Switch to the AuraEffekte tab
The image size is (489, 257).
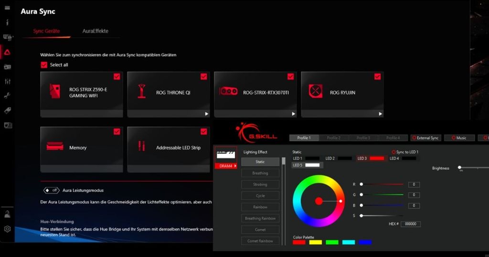96,31
